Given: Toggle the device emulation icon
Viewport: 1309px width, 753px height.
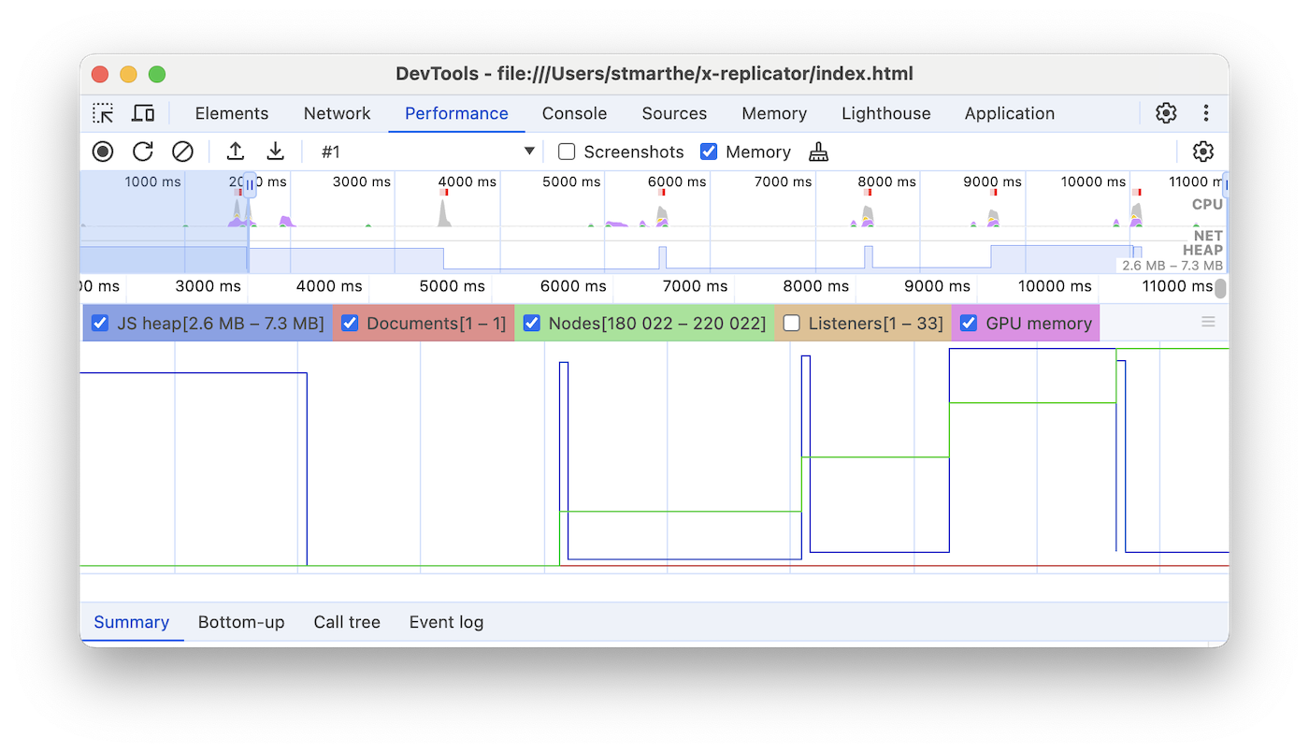Looking at the screenshot, I should 142,112.
